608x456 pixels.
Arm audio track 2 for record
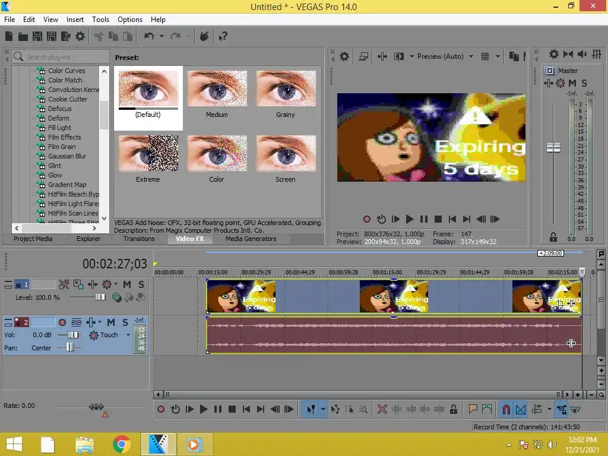point(62,322)
